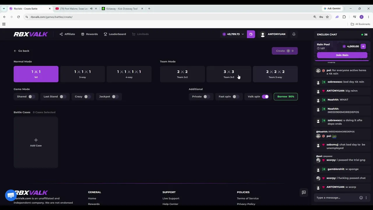Viewport: 373px width, 210px height.
Task: Toggle the Private battle switch
Action: pos(207,97)
